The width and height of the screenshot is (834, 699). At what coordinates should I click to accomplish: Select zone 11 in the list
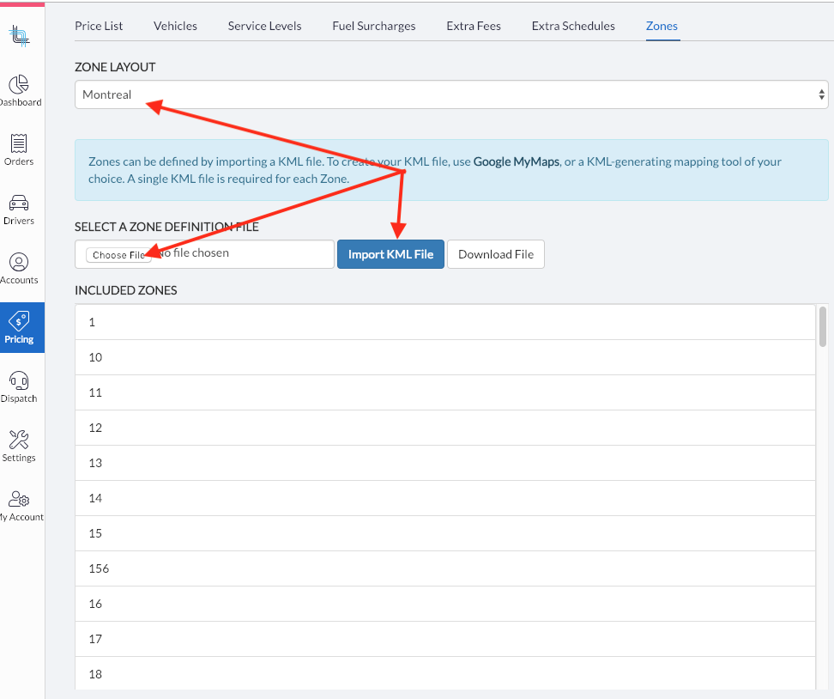coord(445,392)
